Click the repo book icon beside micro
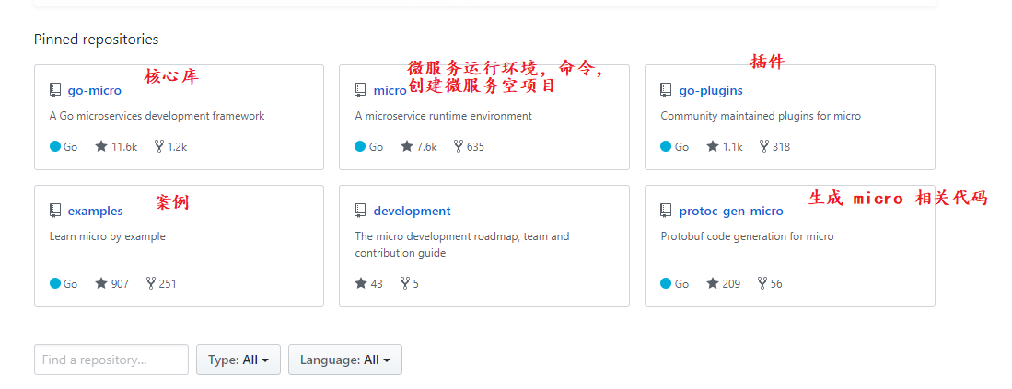1012x389 pixels. (x=361, y=90)
